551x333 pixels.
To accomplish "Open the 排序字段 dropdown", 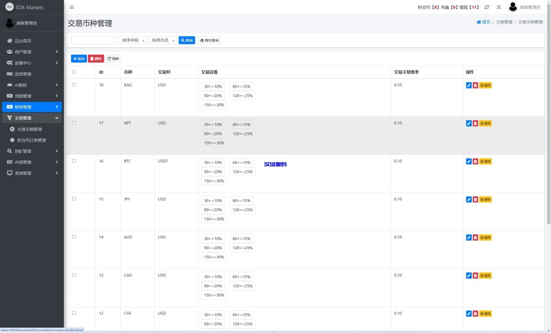I will pos(134,40).
